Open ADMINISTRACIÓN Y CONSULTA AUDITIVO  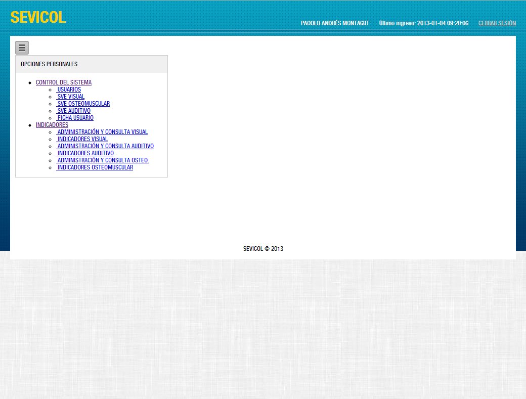pyautogui.click(x=105, y=146)
